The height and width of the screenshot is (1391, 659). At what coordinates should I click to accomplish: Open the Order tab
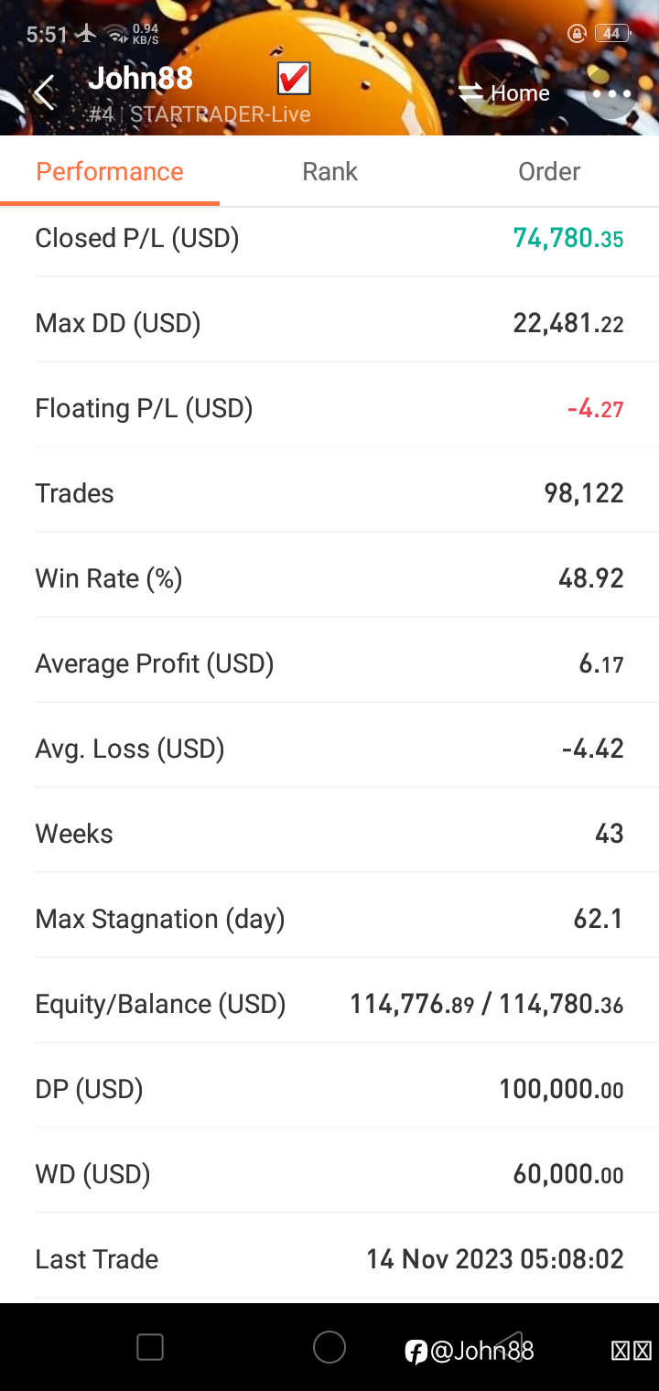coord(549,172)
